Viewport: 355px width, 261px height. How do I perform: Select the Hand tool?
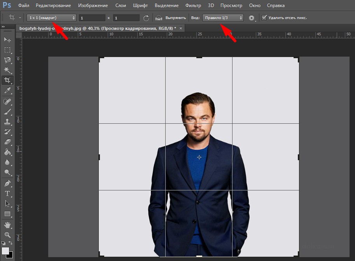tap(7, 225)
